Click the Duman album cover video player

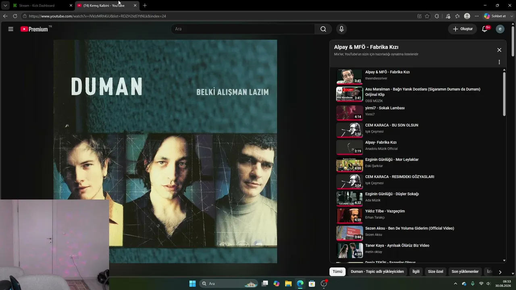pos(165,151)
